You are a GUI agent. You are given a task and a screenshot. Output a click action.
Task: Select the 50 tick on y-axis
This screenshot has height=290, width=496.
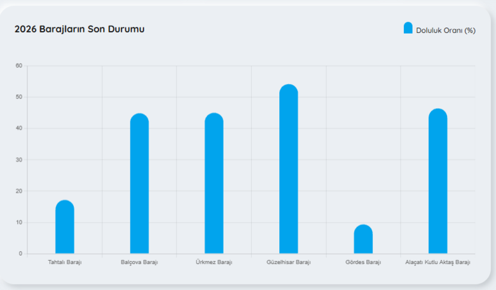pyautogui.click(x=19, y=97)
